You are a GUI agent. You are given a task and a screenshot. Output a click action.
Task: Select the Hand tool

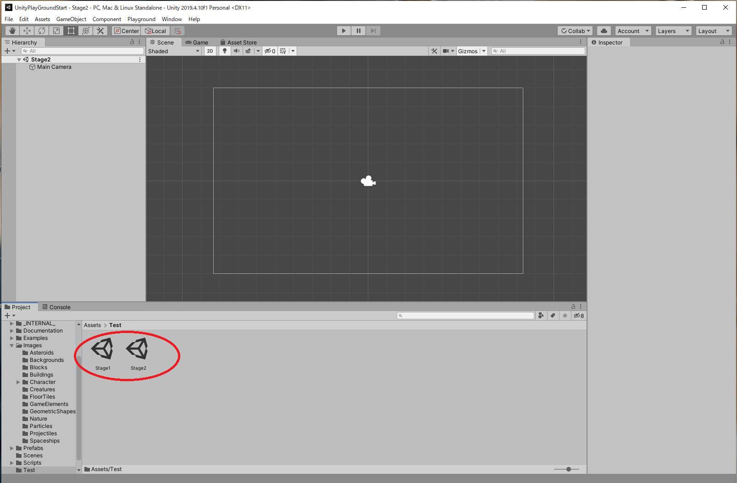click(12, 31)
